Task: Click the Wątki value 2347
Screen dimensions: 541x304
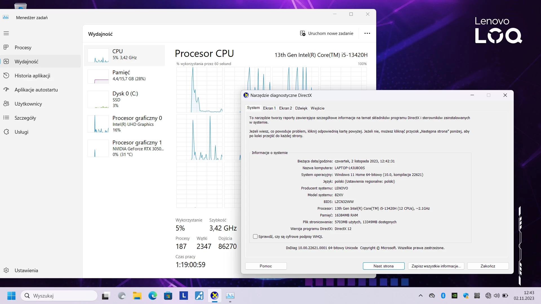Action: [x=204, y=246]
